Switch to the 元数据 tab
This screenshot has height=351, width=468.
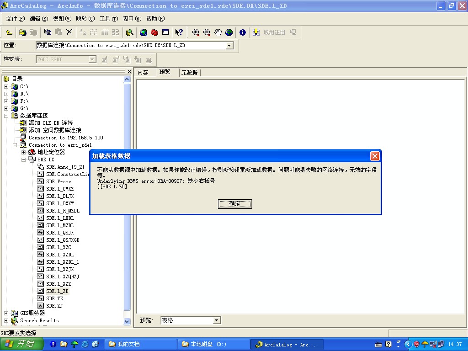click(189, 73)
